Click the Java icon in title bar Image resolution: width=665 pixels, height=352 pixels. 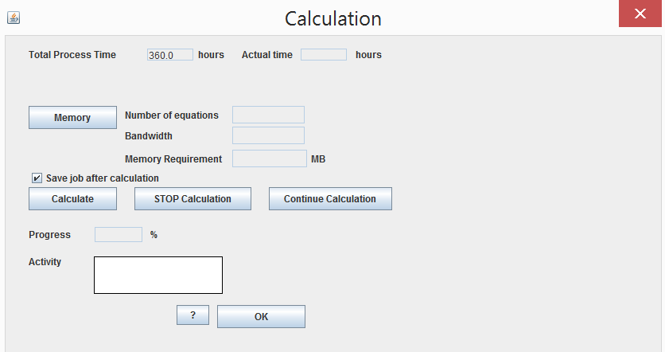(x=14, y=18)
